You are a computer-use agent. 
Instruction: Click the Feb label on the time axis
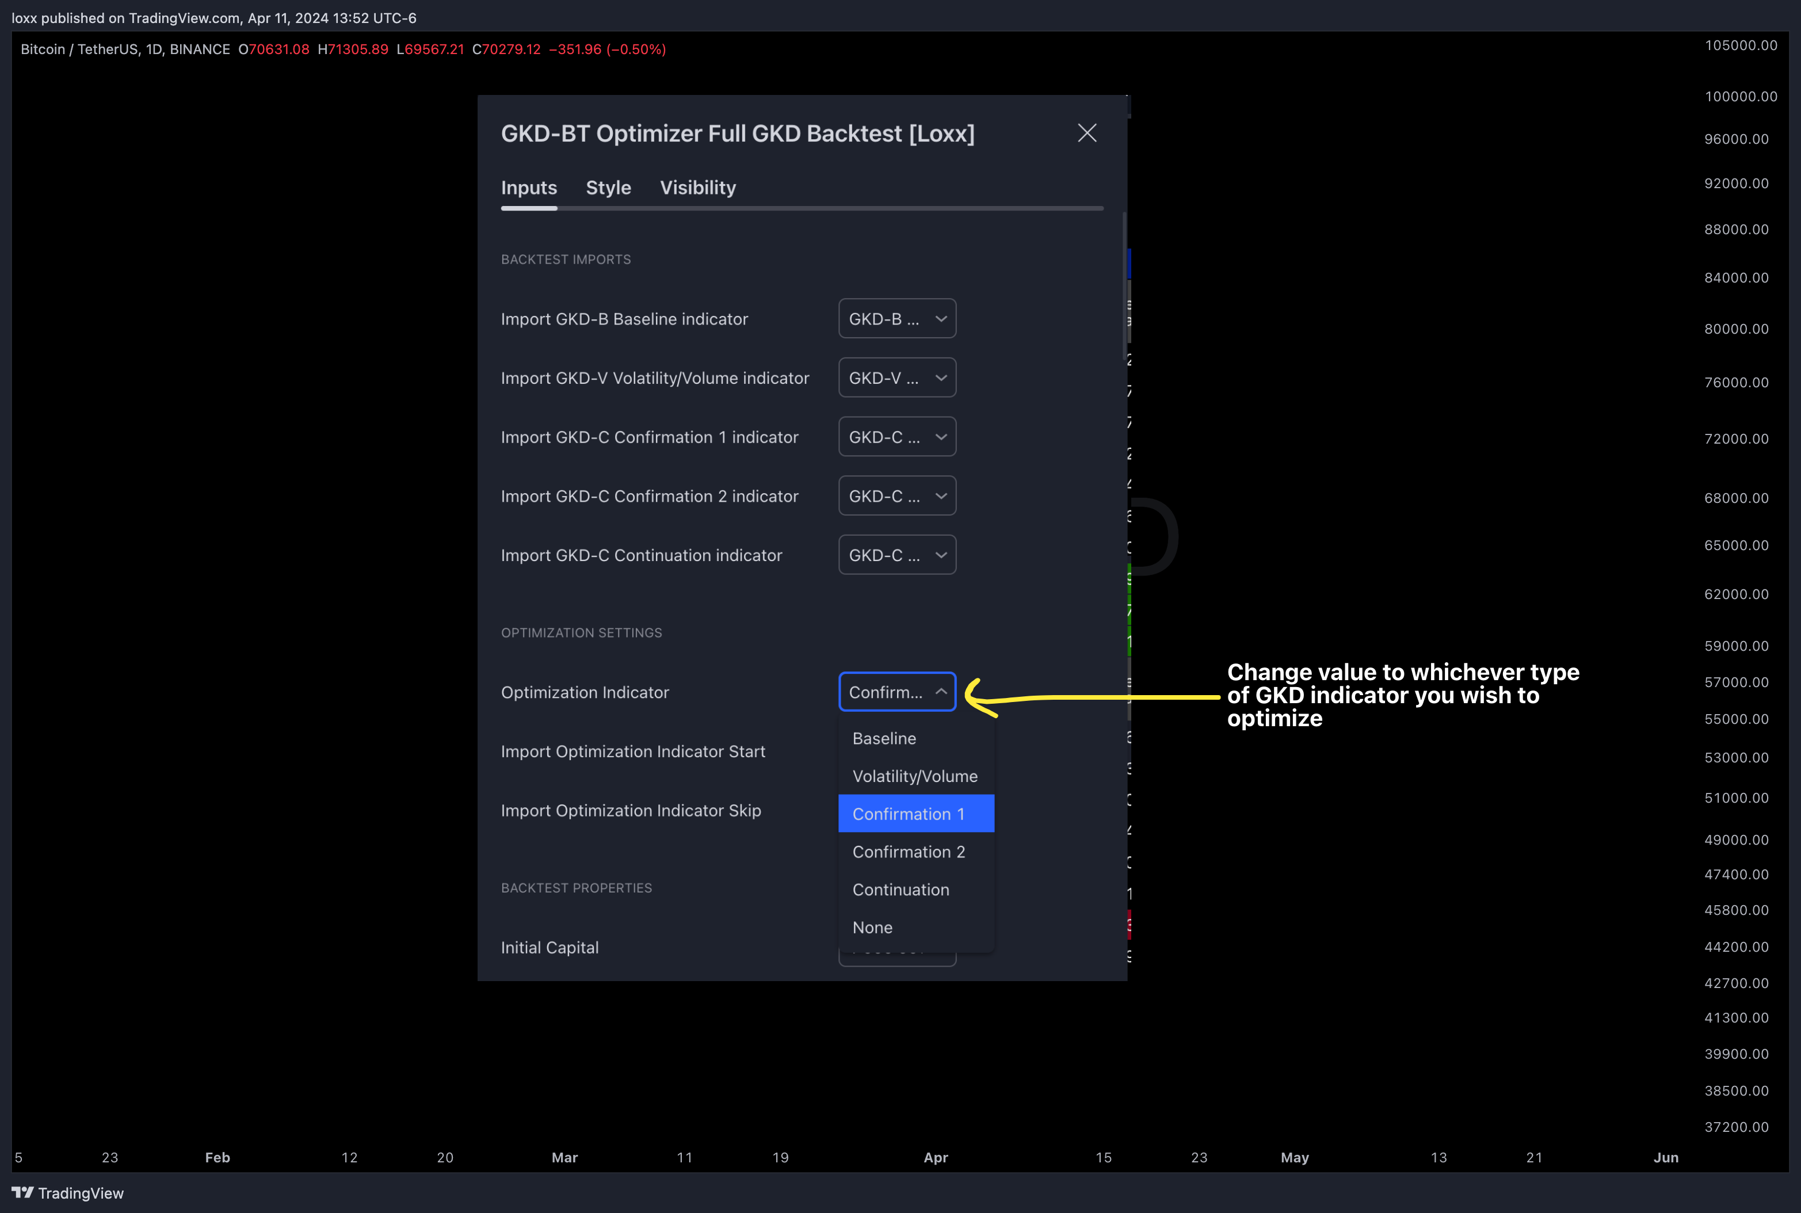click(218, 1157)
